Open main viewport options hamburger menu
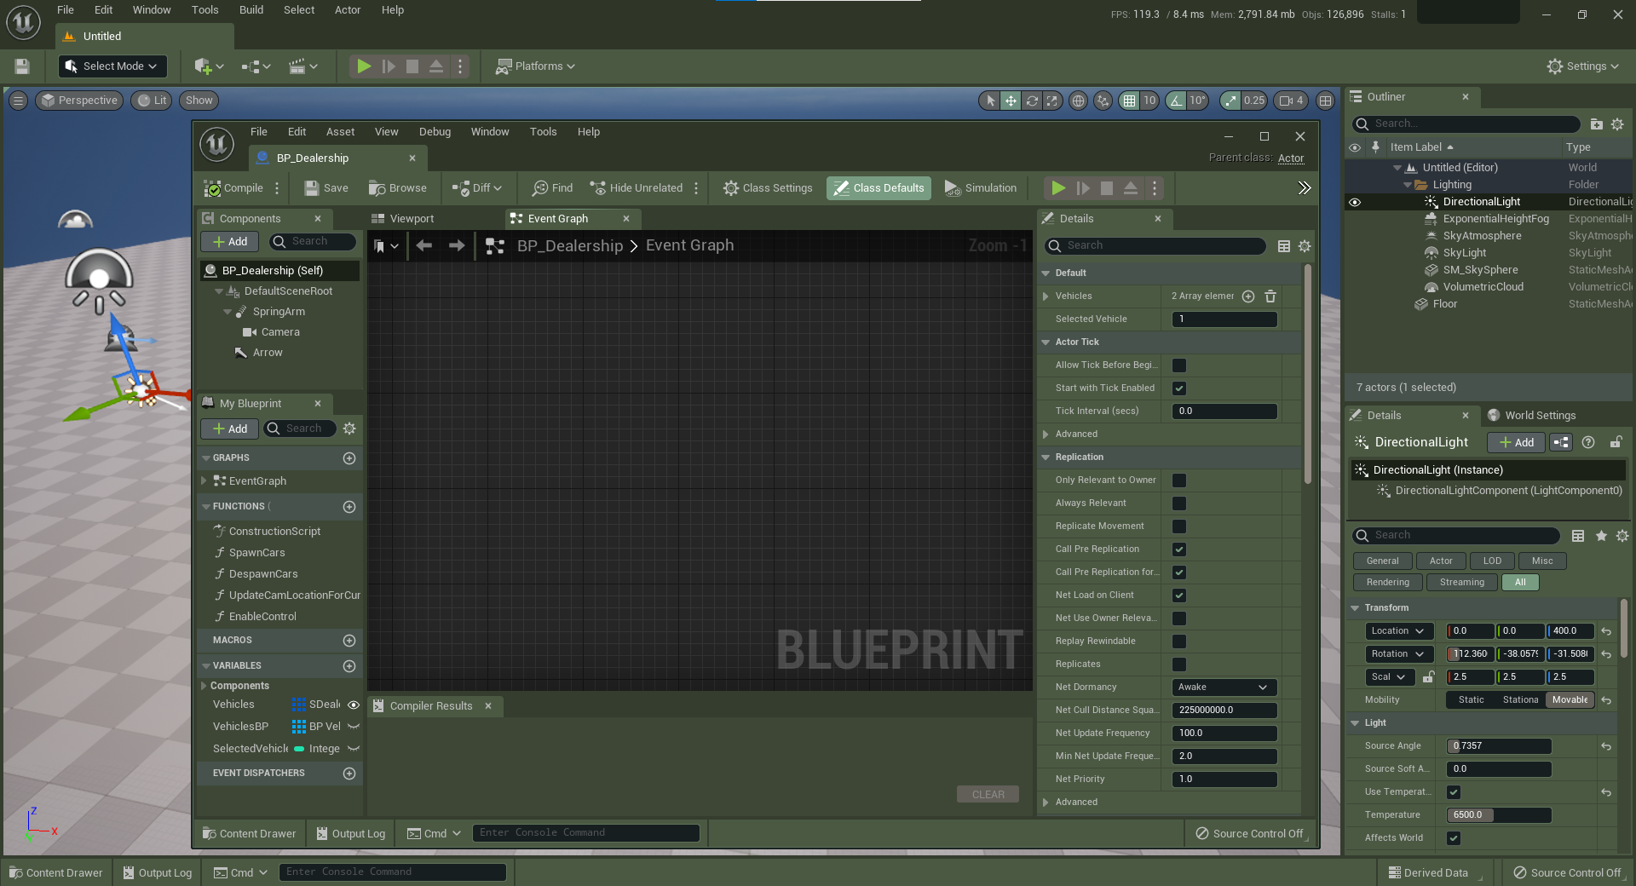The image size is (1636, 886). [x=18, y=101]
